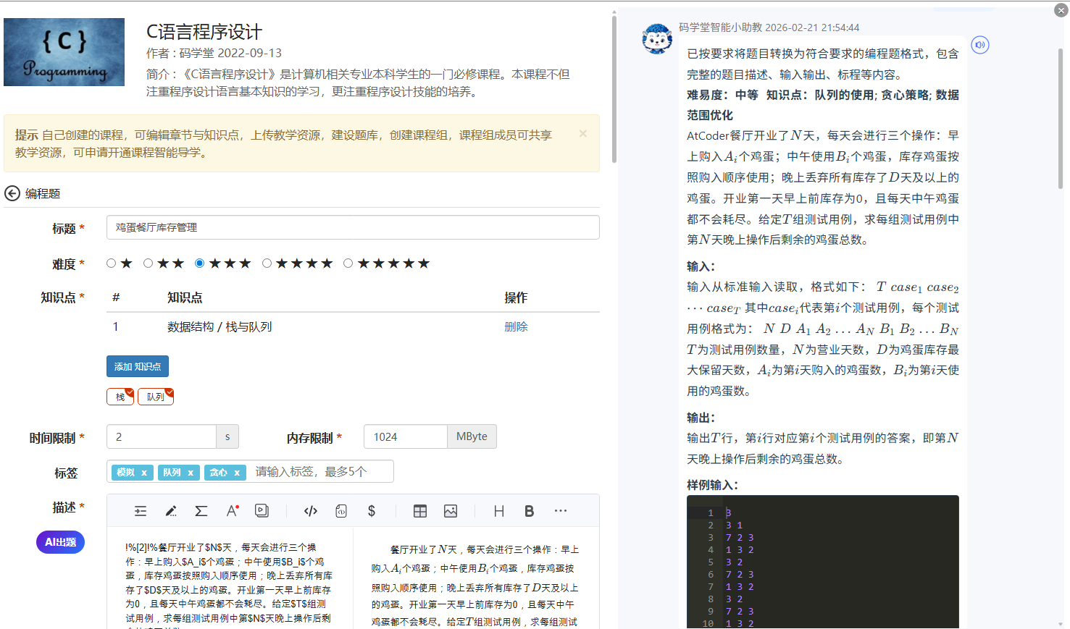Apply heading style with the H icon
This screenshot has height=629, width=1070.
coord(499,511)
